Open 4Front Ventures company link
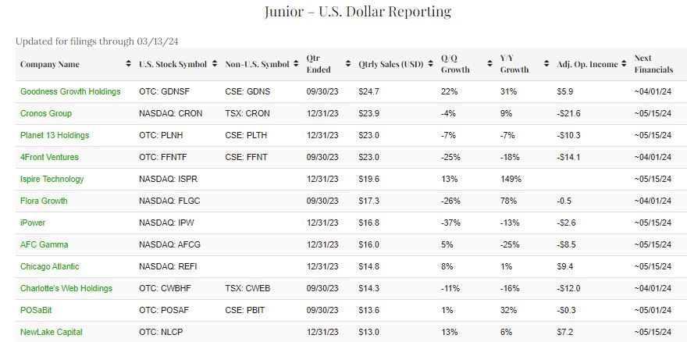Image resolution: width=687 pixels, height=342 pixels. [49, 157]
